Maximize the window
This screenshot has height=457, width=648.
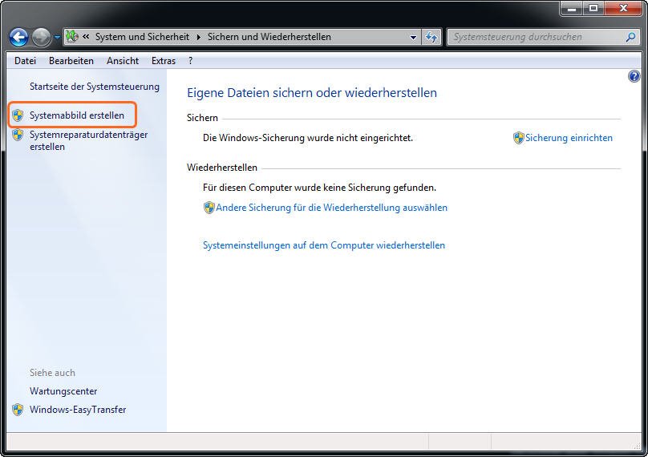(593, 8)
